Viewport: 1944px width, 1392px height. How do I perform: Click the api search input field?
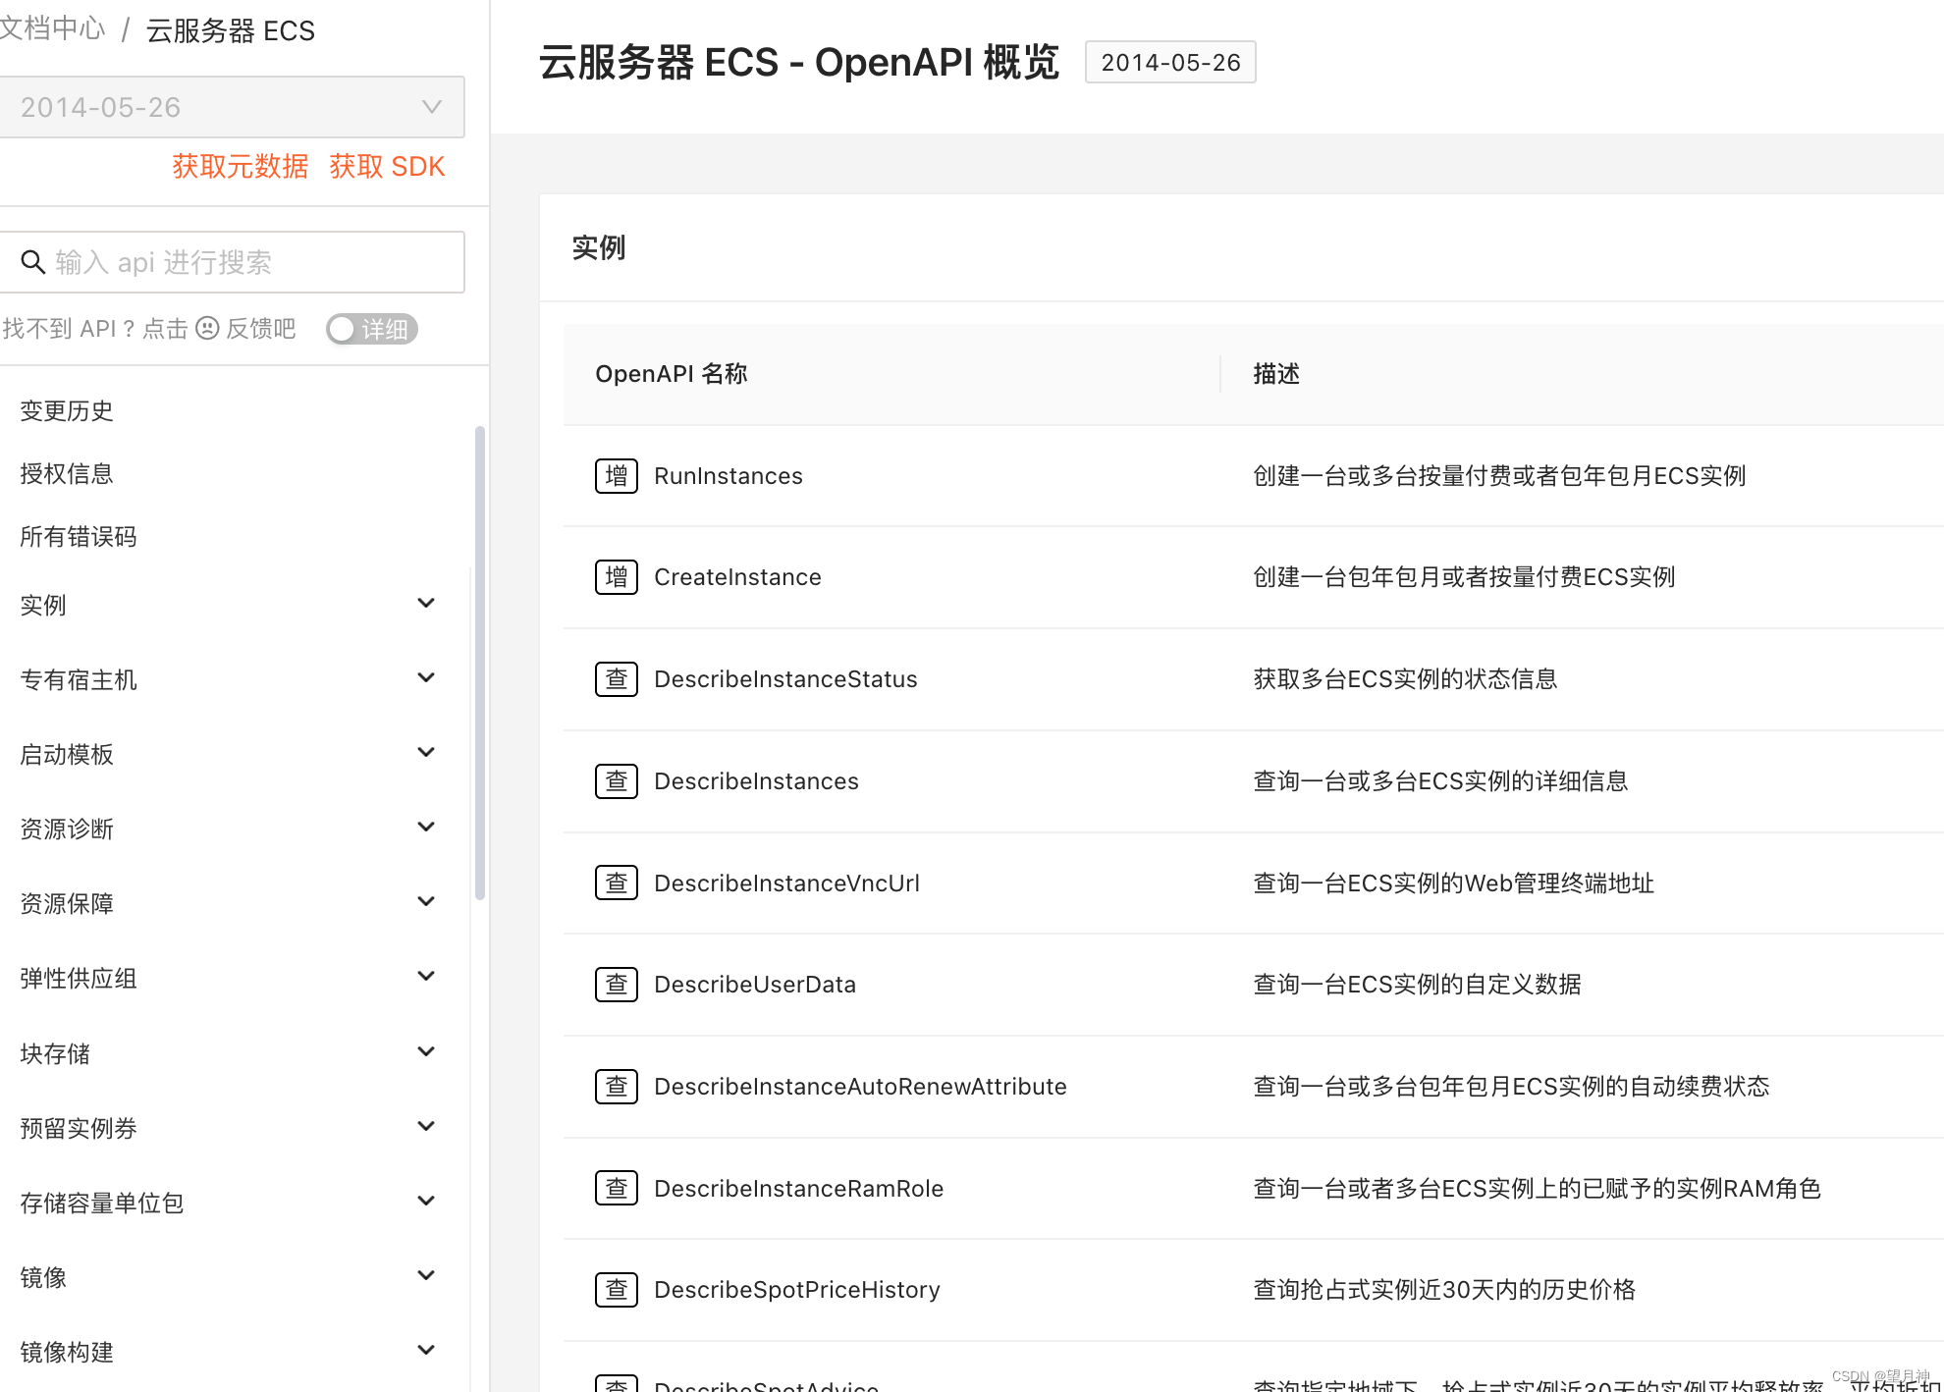click(232, 262)
